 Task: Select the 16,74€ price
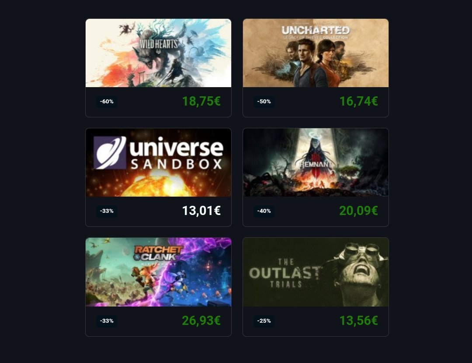coord(358,101)
